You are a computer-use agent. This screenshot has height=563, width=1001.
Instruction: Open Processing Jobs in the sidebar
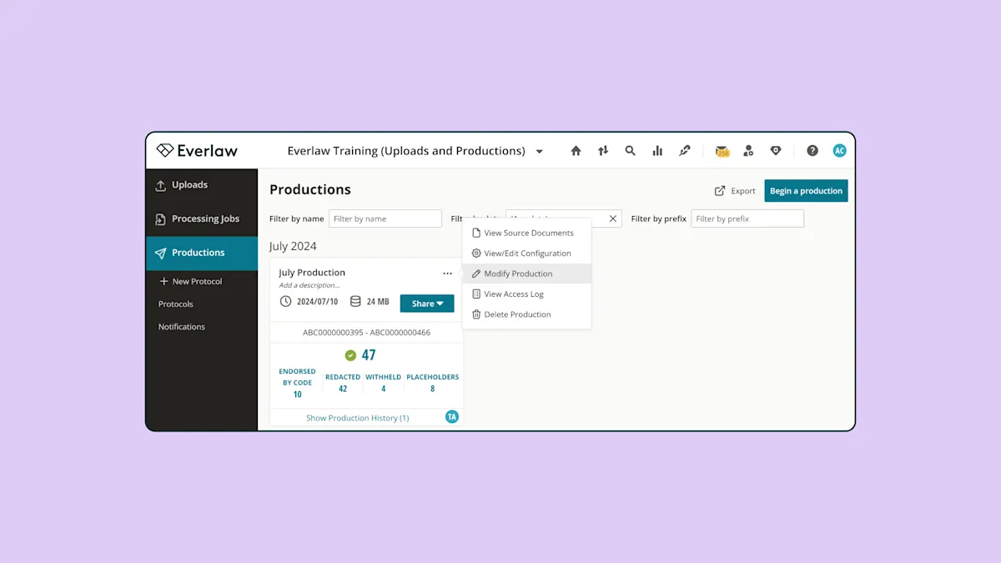[202, 219]
